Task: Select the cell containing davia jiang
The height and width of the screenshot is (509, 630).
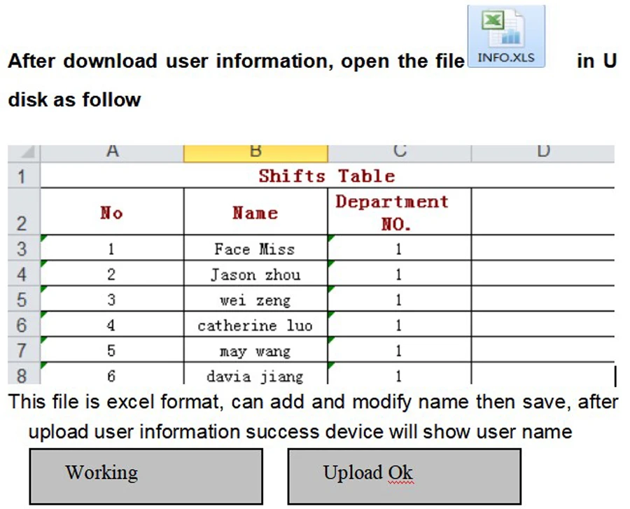Action: (x=255, y=376)
